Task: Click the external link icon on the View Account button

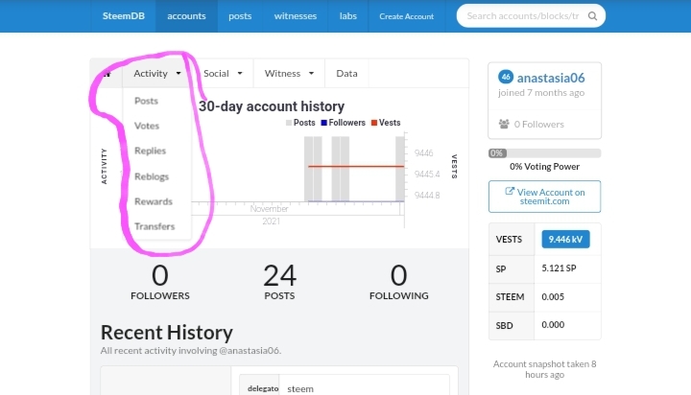Action: (510, 191)
